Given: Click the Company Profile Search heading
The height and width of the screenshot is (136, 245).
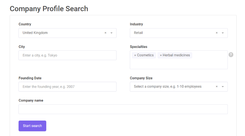Looking at the screenshot, I should pyautogui.click(x=49, y=9).
